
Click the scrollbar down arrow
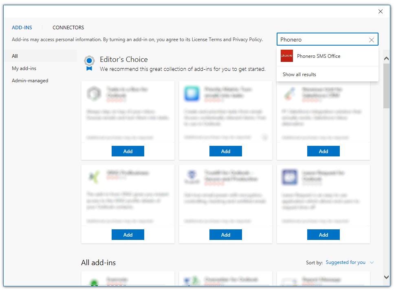pyautogui.click(x=386, y=277)
